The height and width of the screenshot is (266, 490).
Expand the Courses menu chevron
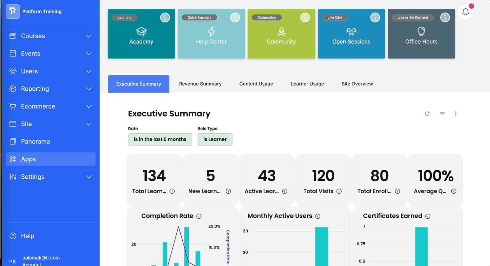coord(89,36)
